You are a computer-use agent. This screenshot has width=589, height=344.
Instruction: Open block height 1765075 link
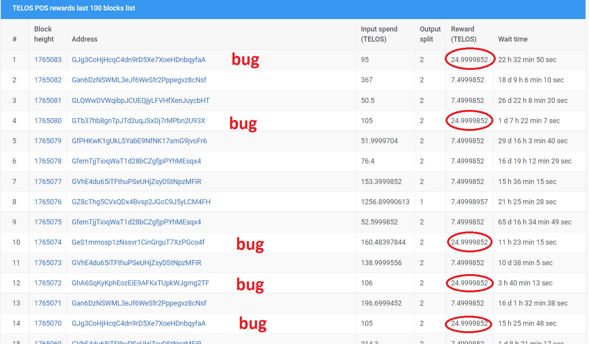pos(48,222)
